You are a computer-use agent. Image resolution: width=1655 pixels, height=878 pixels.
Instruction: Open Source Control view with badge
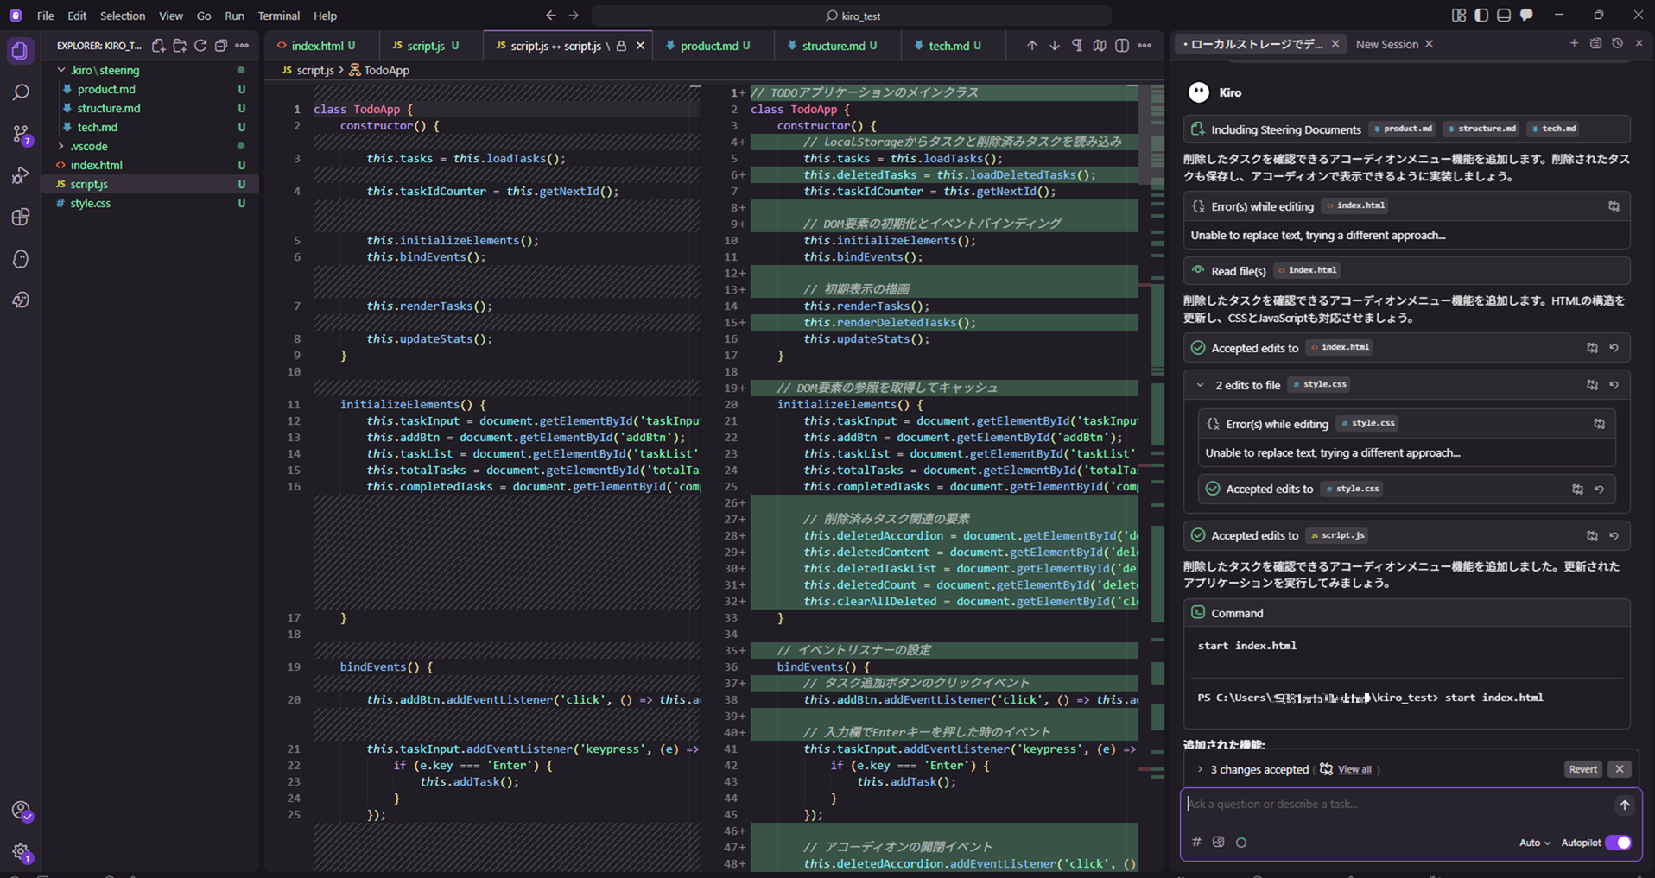(x=21, y=134)
